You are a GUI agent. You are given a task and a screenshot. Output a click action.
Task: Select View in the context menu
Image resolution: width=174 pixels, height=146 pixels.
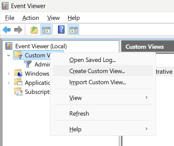(103, 98)
